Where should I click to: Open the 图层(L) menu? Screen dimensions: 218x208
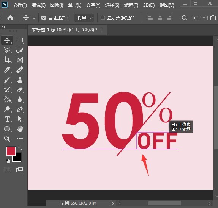[74, 5]
